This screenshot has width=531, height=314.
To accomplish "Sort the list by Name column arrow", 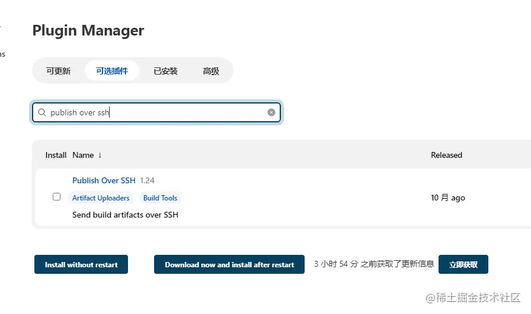I will tap(100, 155).
